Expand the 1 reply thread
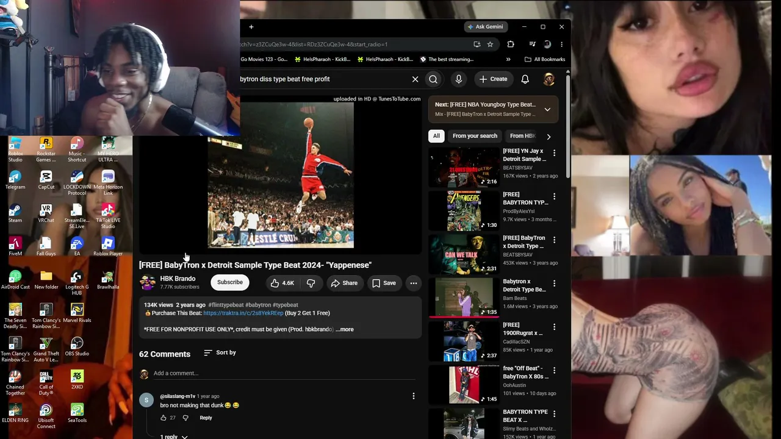Image resolution: width=781 pixels, height=439 pixels. (x=174, y=437)
